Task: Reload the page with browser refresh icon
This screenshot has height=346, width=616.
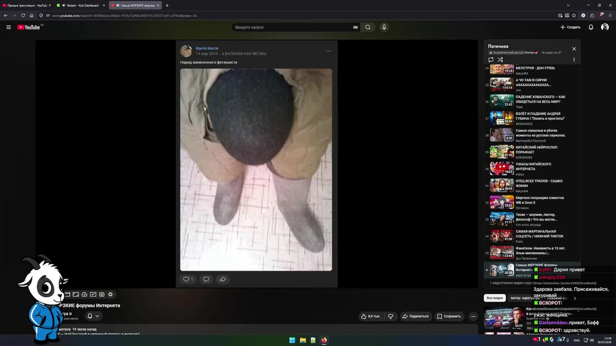Action: (23, 15)
